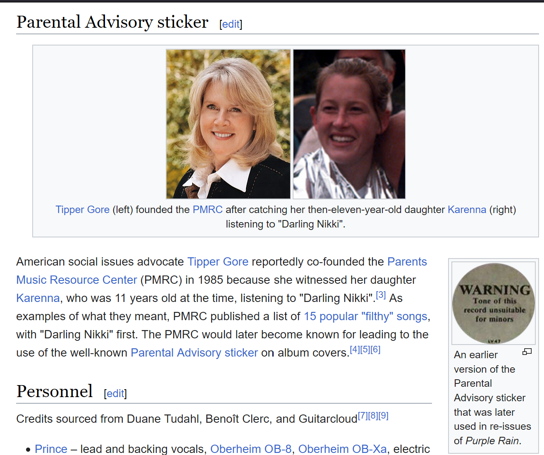Open the left photo above the caption
The width and height of the screenshot is (544, 455).
coord(228,124)
